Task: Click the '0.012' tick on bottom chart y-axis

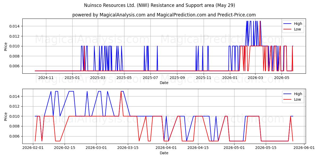Action: 15,106
